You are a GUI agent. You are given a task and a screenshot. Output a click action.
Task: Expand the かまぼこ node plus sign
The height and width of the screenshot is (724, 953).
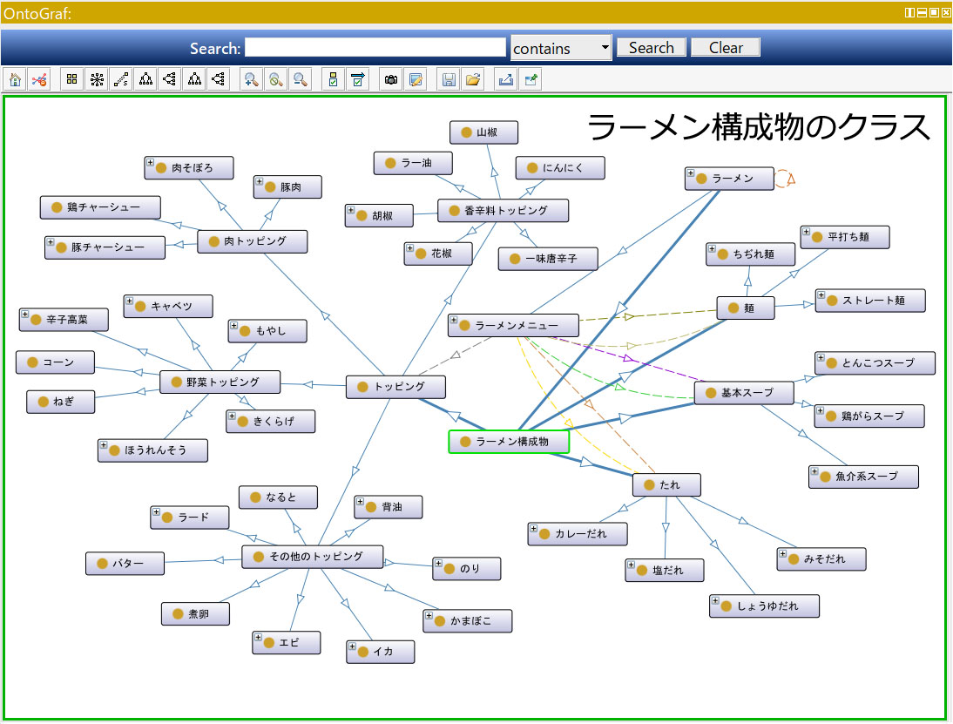429,616
